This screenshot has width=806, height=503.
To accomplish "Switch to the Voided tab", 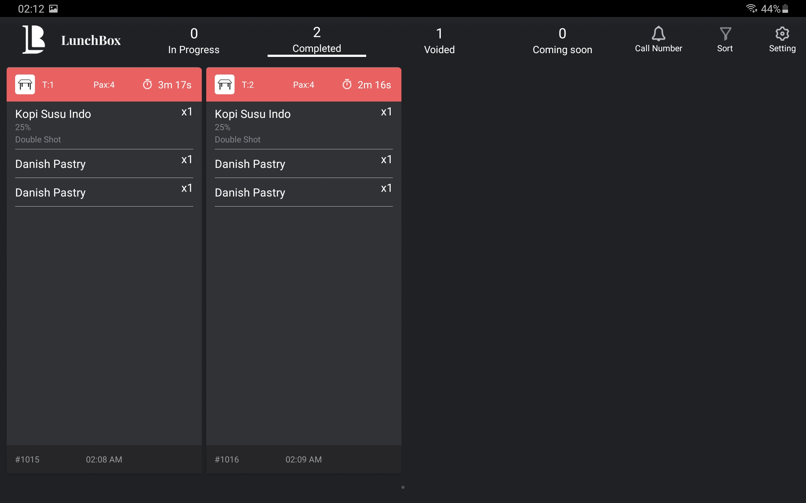I will tap(439, 41).
